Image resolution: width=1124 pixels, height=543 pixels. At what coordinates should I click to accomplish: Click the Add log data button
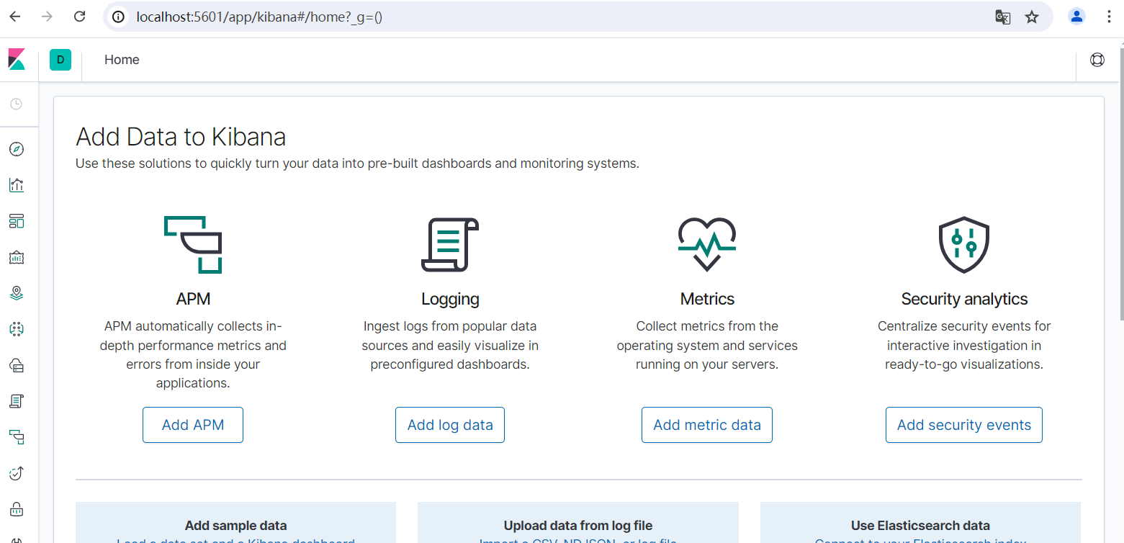(450, 425)
